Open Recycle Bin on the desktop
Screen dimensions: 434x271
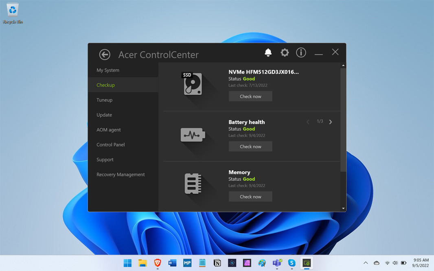(x=13, y=13)
